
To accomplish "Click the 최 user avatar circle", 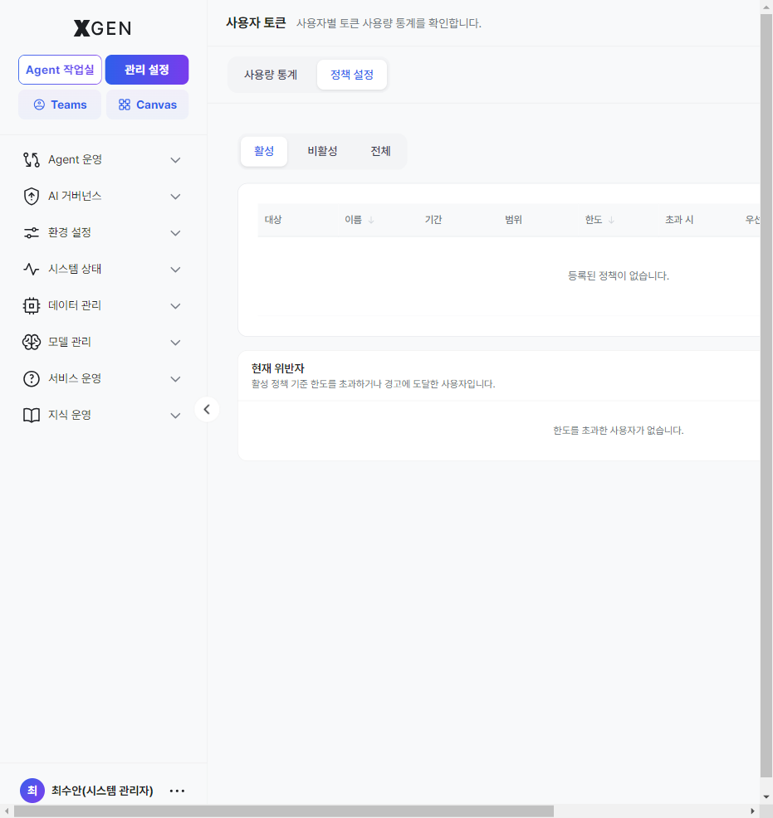I will [x=32, y=791].
